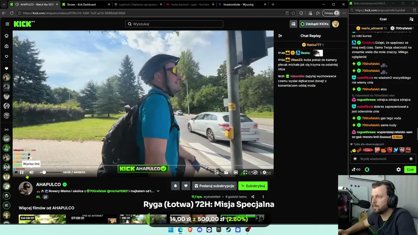
Task: Switch to the Lojalność browser tab
Action: (x=138, y=5)
